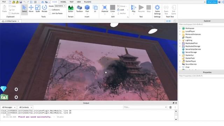Click Output scrollbar down arrow
Viewport: 224px width, 126px height.
pos(176,119)
